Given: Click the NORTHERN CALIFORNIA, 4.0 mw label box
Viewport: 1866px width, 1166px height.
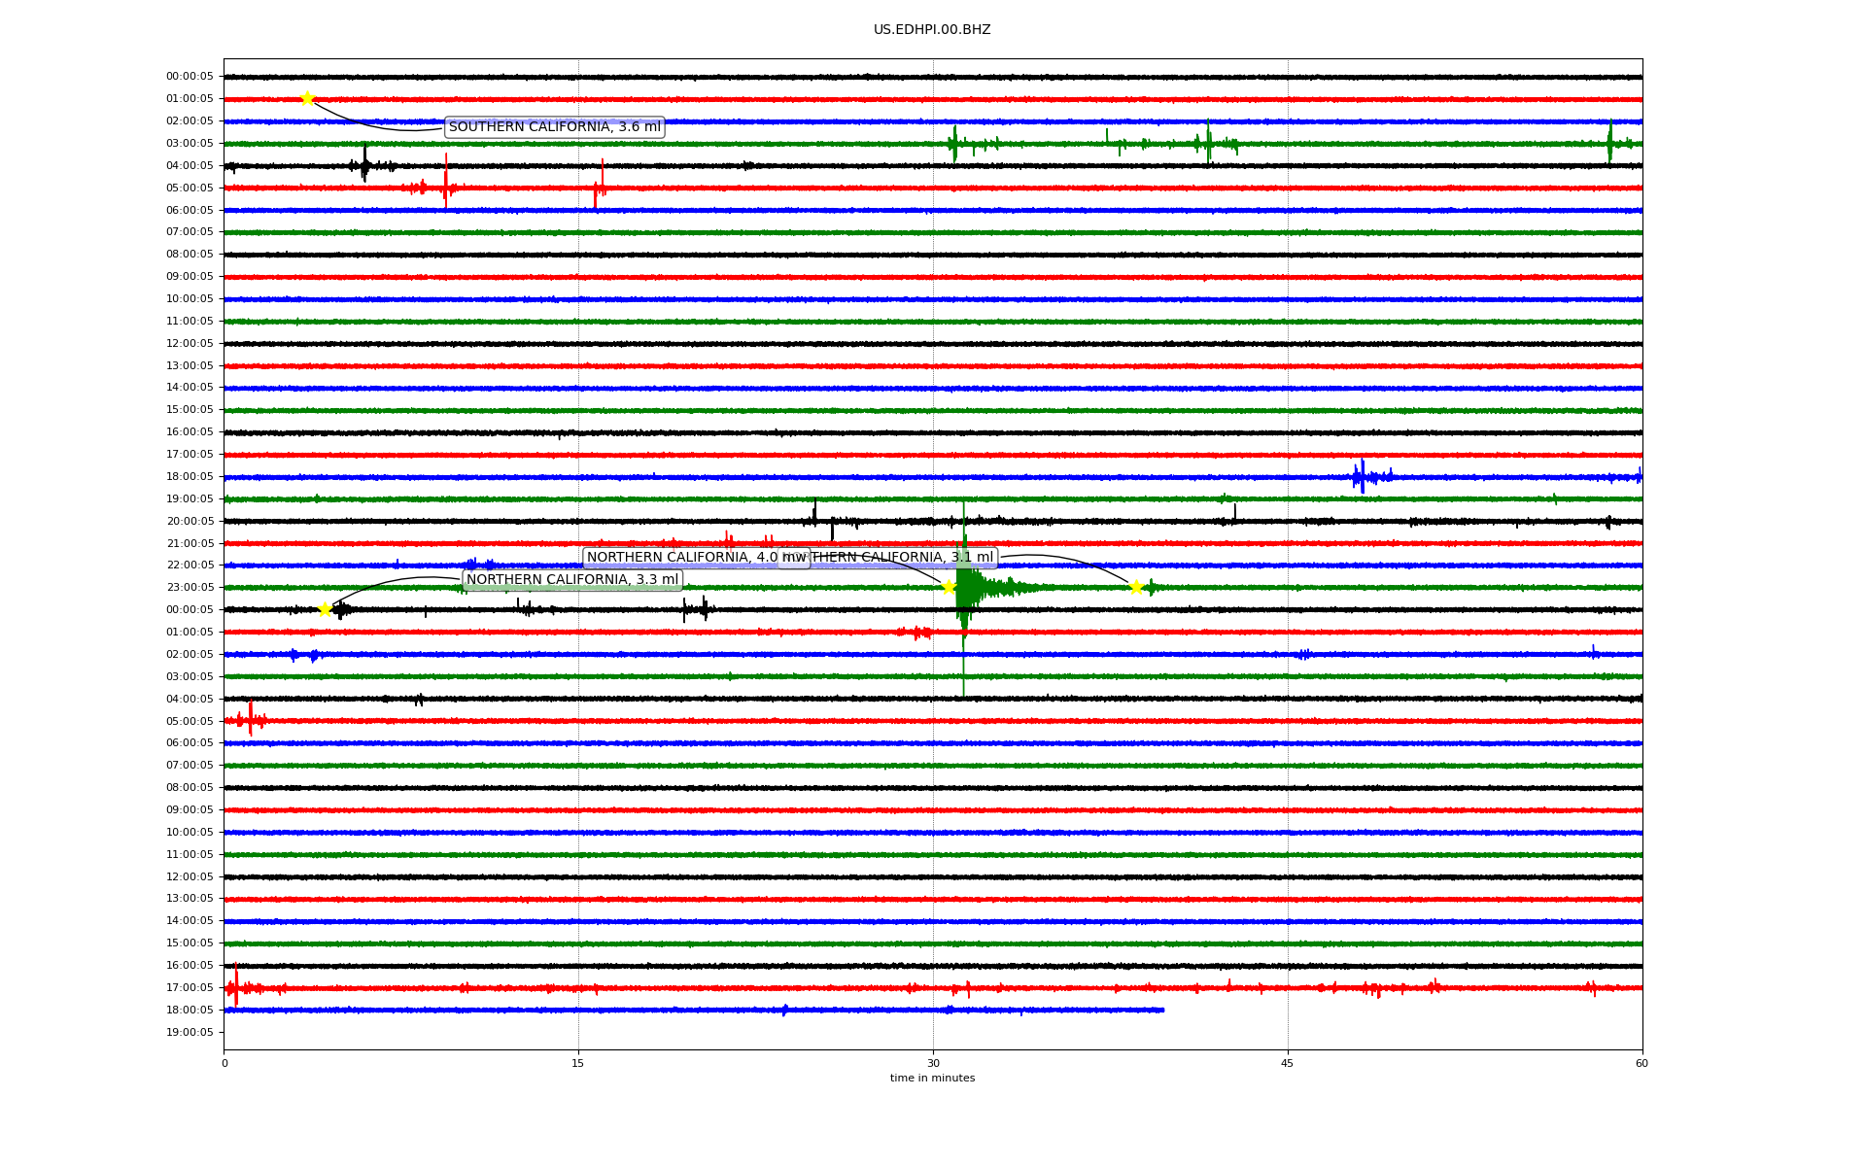Looking at the screenshot, I should coord(681,558).
